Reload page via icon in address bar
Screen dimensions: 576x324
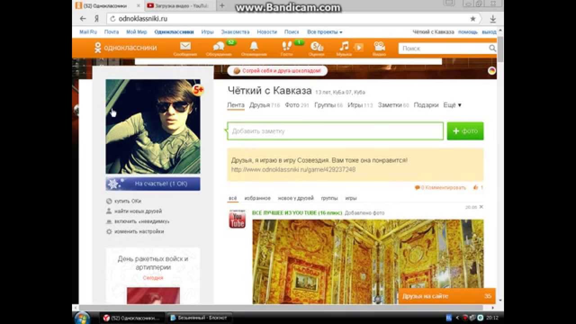pyautogui.click(x=112, y=19)
